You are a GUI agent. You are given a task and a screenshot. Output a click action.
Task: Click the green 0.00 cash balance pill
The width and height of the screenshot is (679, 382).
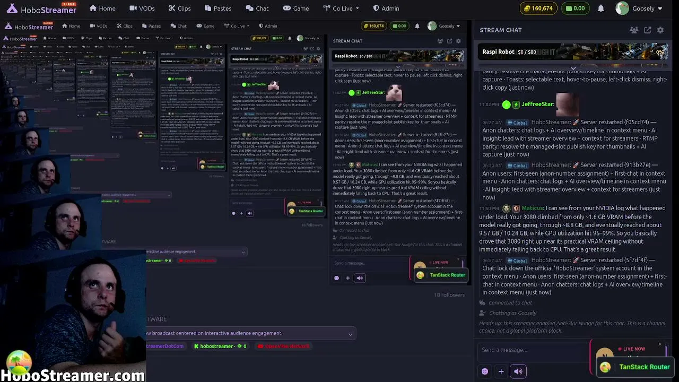[576, 8]
